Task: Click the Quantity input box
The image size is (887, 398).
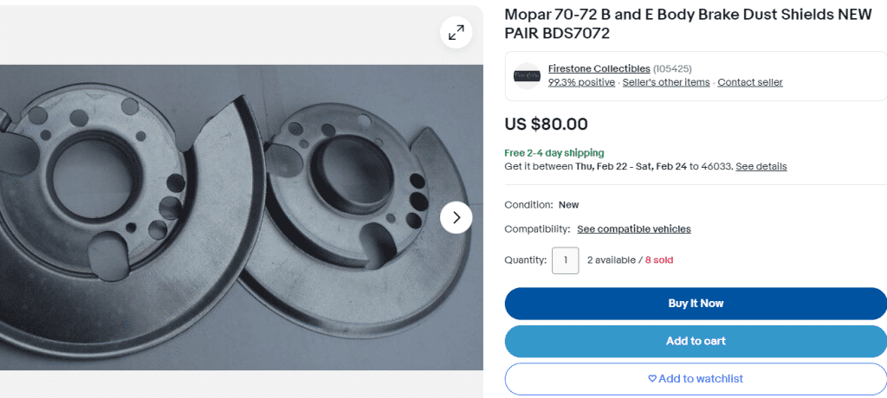Action: (x=565, y=260)
